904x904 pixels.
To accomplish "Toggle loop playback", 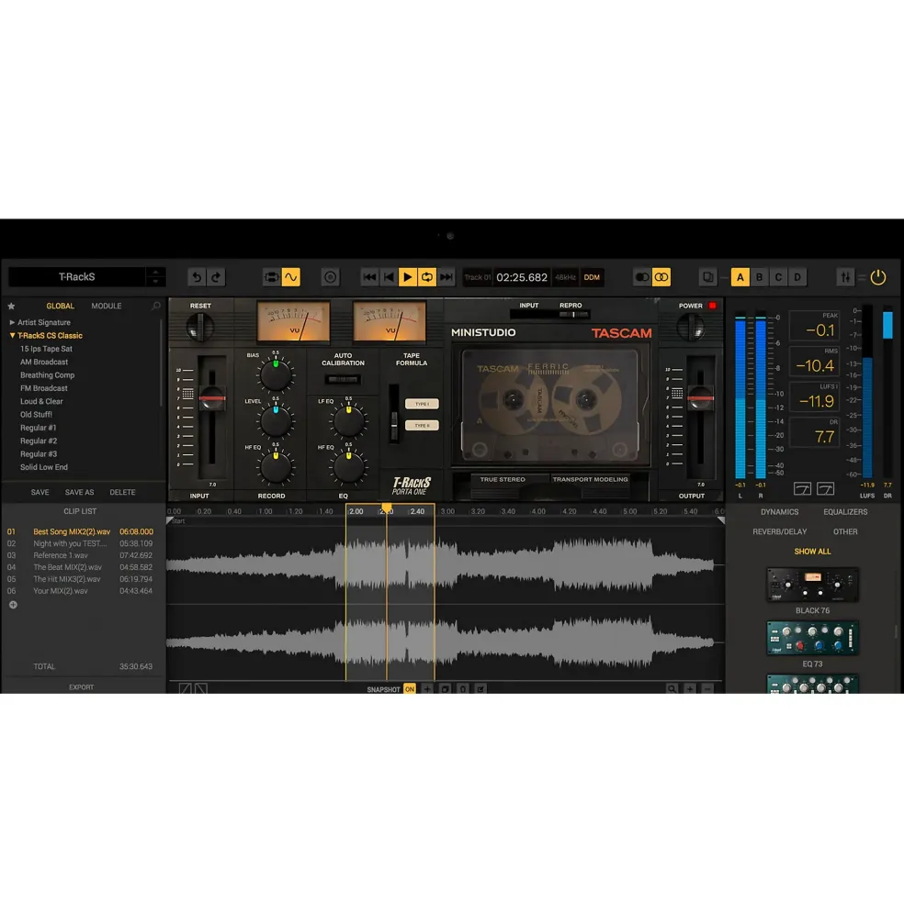I will pos(427,277).
